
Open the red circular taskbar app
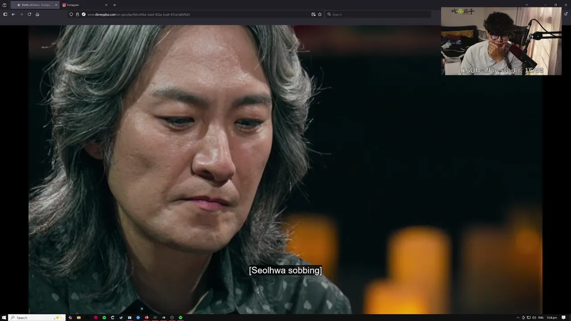[x=95, y=317]
